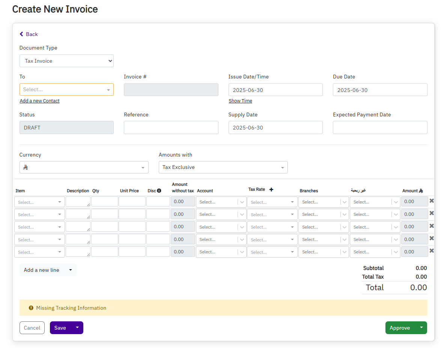Viewport: 444px width, 348px height.
Task: Select Account dropdown in first line row
Action: pyautogui.click(x=221, y=202)
